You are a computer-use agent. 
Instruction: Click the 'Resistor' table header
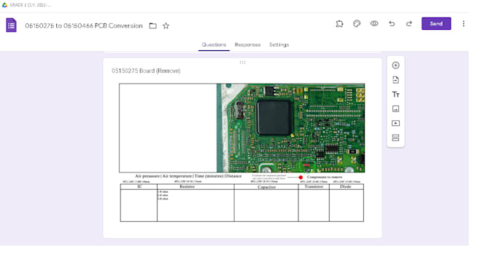[x=187, y=187]
